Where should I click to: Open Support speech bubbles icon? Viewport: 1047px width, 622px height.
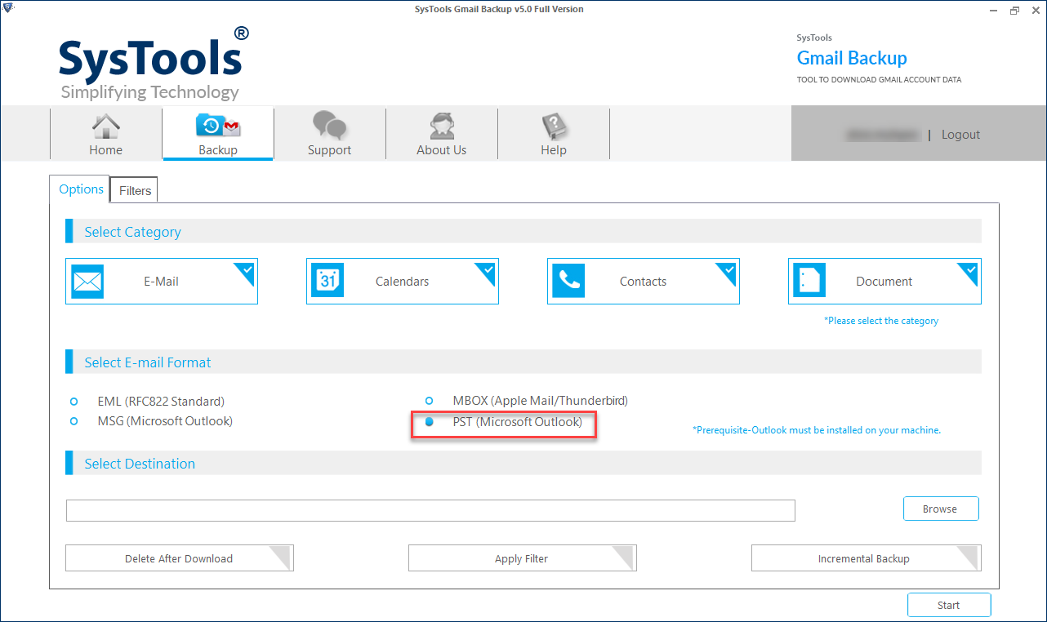coord(330,127)
